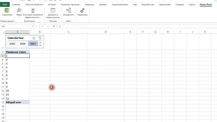
Task: Open the Measures fx menu
Action: pos(19,13)
